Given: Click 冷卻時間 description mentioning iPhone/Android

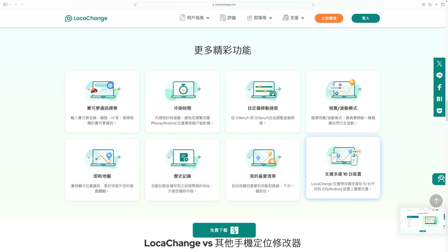Looking at the screenshot, I should pos(183,120).
